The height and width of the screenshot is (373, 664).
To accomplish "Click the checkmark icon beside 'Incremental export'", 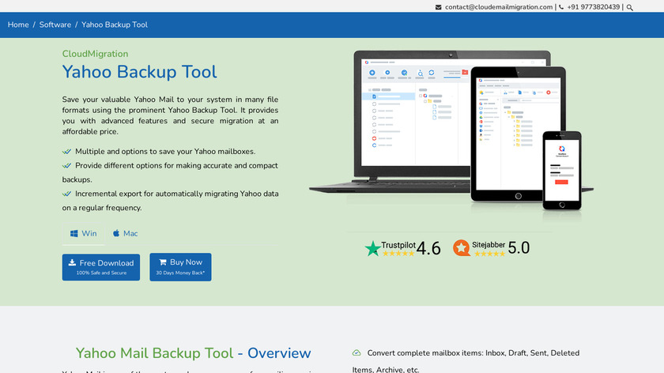I will 67,194.
